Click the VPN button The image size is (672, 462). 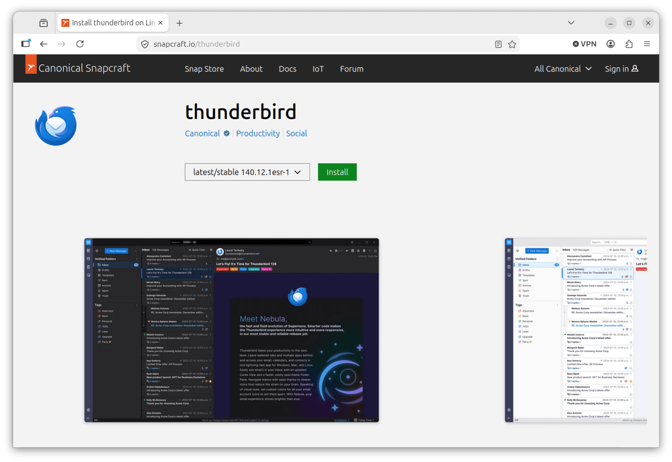point(584,44)
